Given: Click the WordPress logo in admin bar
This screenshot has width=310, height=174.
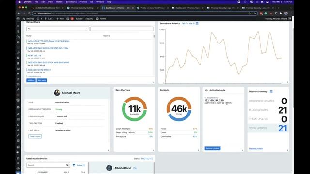Looking at the screenshot, I should (x=18, y=19).
